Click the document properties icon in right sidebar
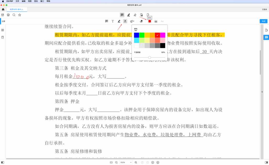 tap(266, 30)
